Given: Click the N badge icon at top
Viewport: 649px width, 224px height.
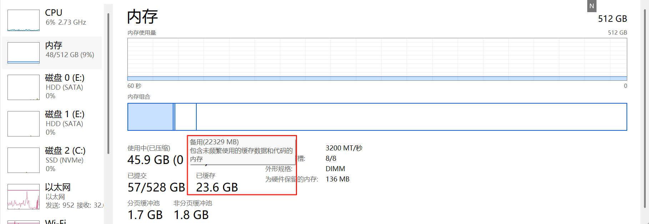Looking at the screenshot, I should click(x=592, y=6).
